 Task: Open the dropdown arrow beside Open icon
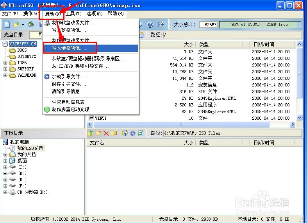(x=23, y=25)
